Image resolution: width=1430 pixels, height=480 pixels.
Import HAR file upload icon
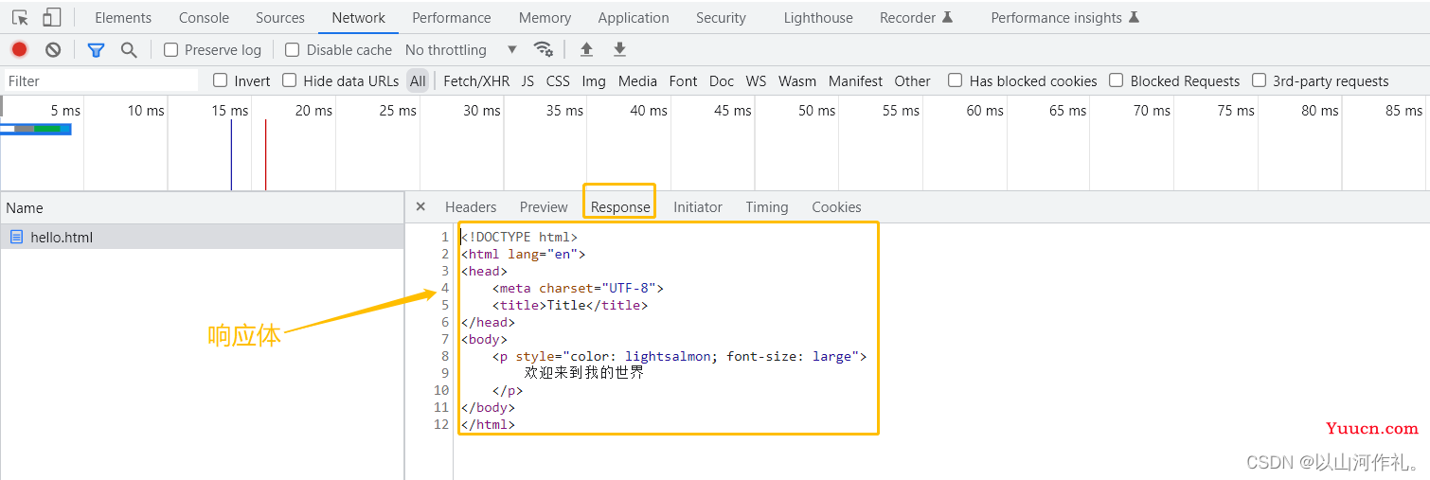click(x=586, y=49)
